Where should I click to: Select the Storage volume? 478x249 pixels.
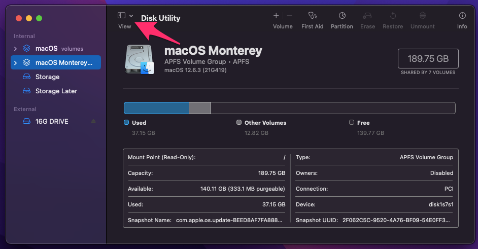tap(56, 77)
